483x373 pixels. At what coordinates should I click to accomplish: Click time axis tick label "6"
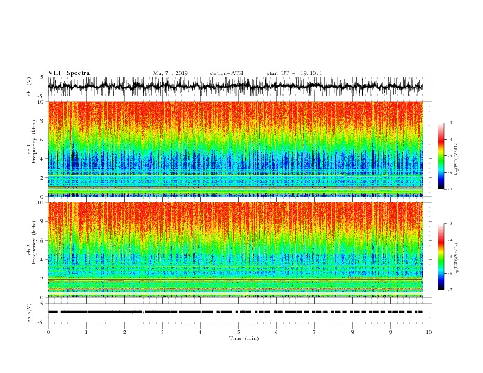[x=276, y=332]
